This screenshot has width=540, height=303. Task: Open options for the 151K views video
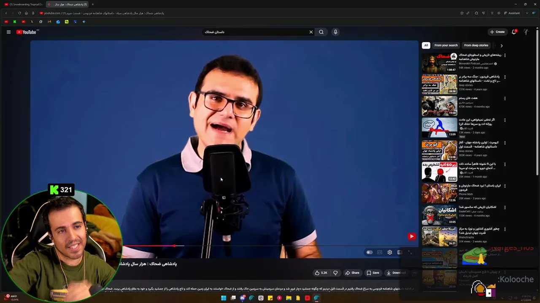point(505,77)
